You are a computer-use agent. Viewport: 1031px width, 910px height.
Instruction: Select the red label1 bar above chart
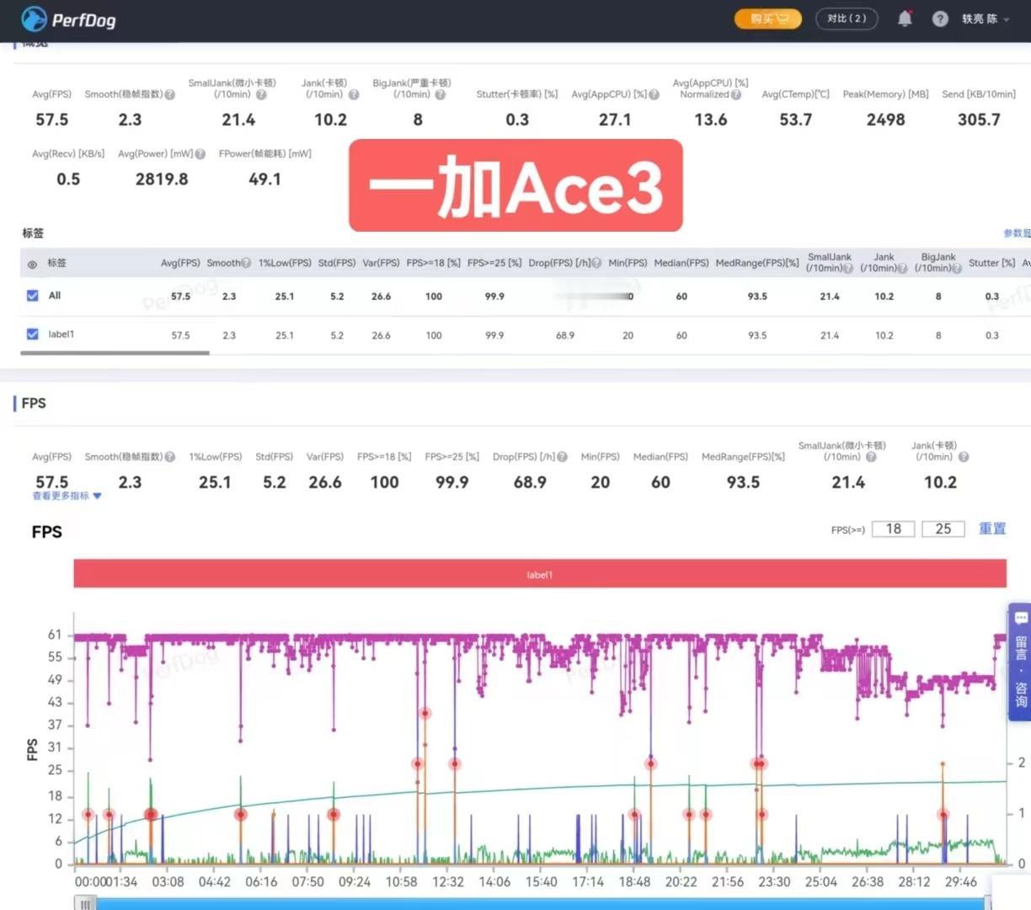(x=540, y=574)
